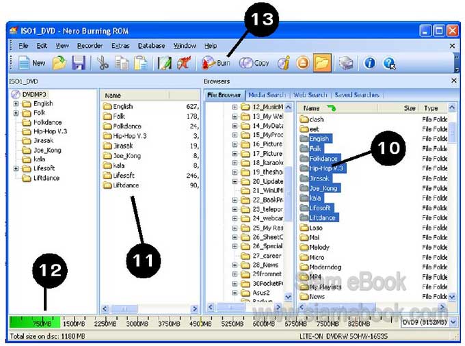Click the Help question mark icon
The height and width of the screenshot is (346, 465).
(x=389, y=63)
